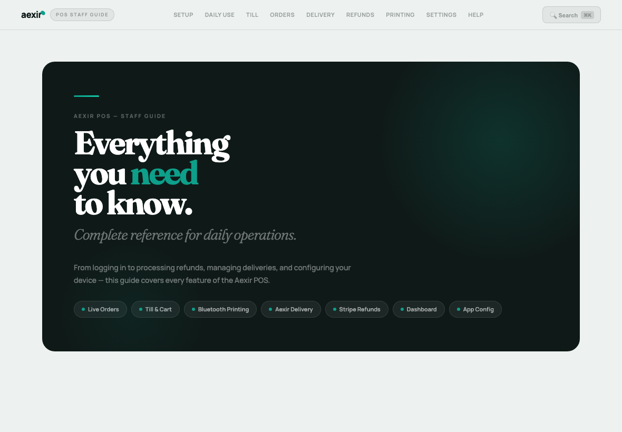Click the paragraph starting "From logging in"
The width and height of the screenshot is (622, 432).
click(x=212, y=274)
